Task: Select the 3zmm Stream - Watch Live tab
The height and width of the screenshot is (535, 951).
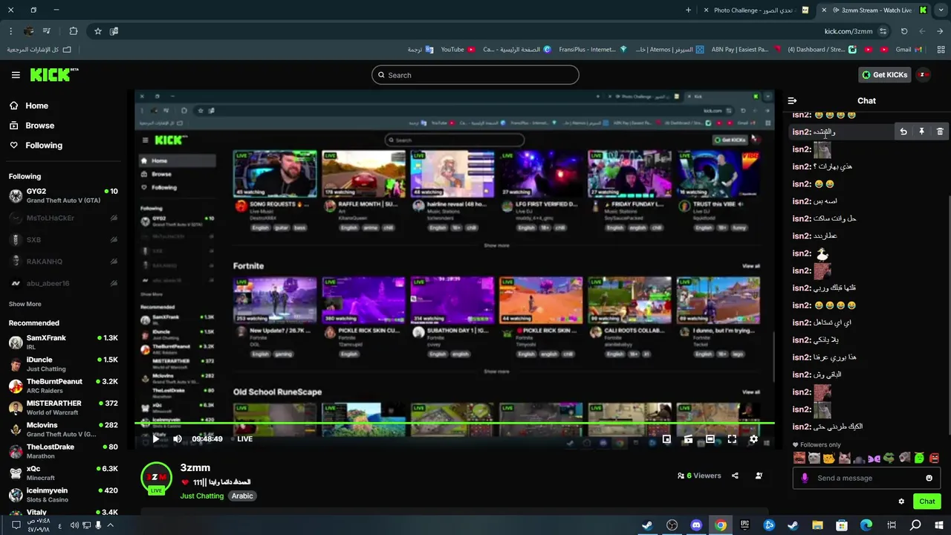Action: click(875, 10)
